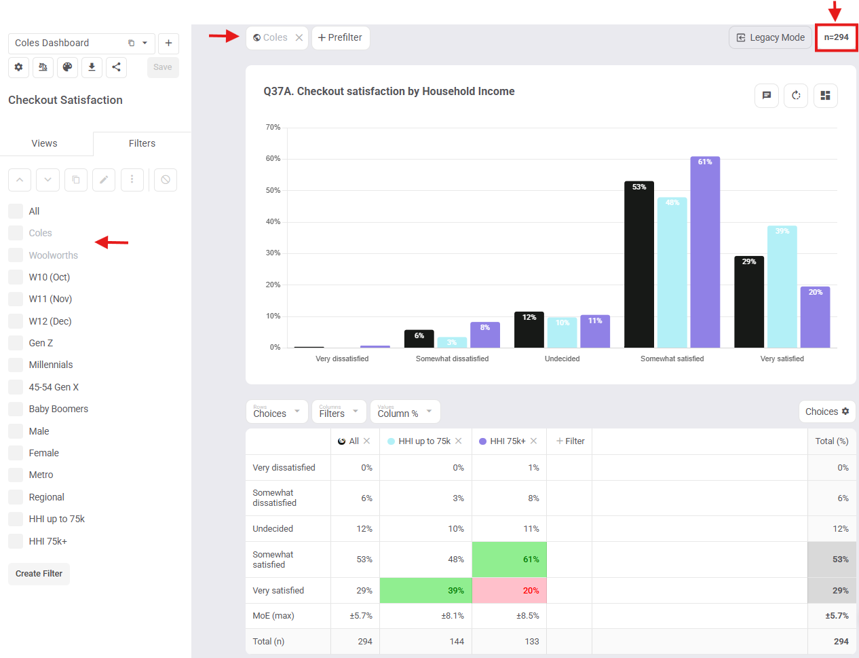
Task: Toggle the W10 (Oct) filter checkbox
Action: pyautogui.click(x=16, y=277)
